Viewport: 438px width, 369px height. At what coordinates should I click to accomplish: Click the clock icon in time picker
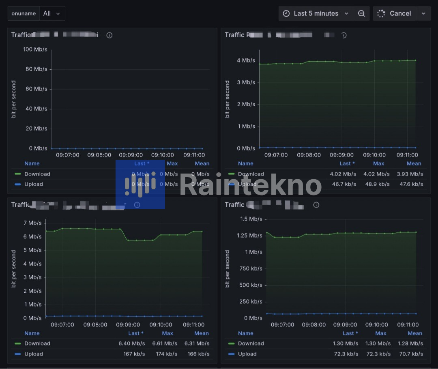coord(286,13)
